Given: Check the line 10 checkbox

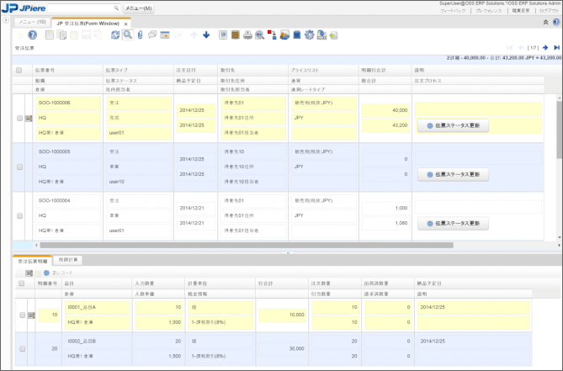Looking at the screenshot, I should point(22,315).
